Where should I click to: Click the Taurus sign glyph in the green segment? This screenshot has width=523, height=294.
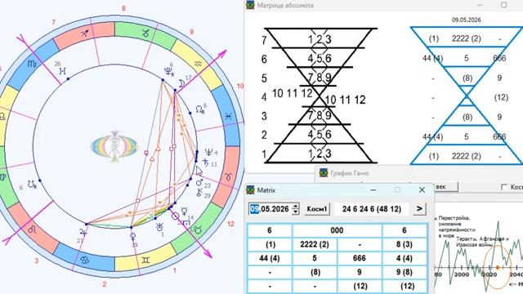[198, 229]
